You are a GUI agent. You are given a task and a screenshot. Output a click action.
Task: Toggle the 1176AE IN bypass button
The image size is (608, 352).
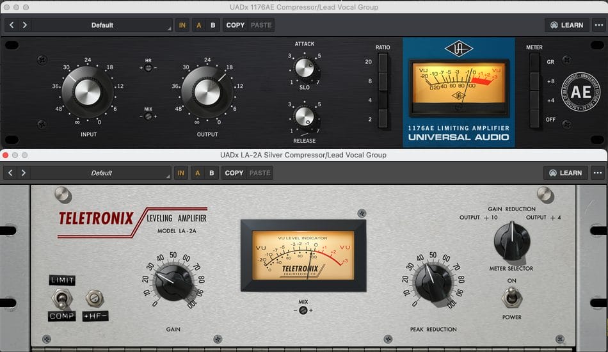pyautogui.click(x=182, y=25)
